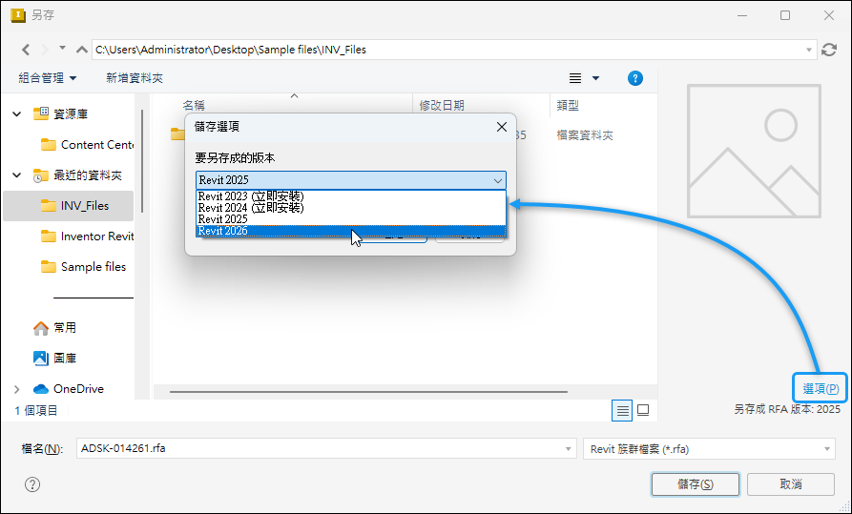
Task: Switch to large thumbnails view icon
Action: (x=643, y=410)
